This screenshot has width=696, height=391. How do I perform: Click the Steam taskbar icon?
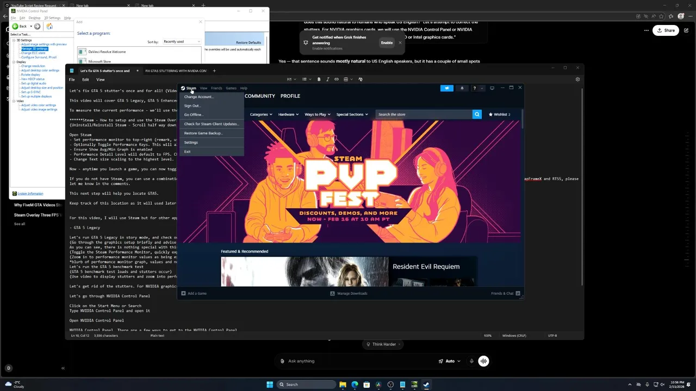pyautogui.click(x=426, y=384)
